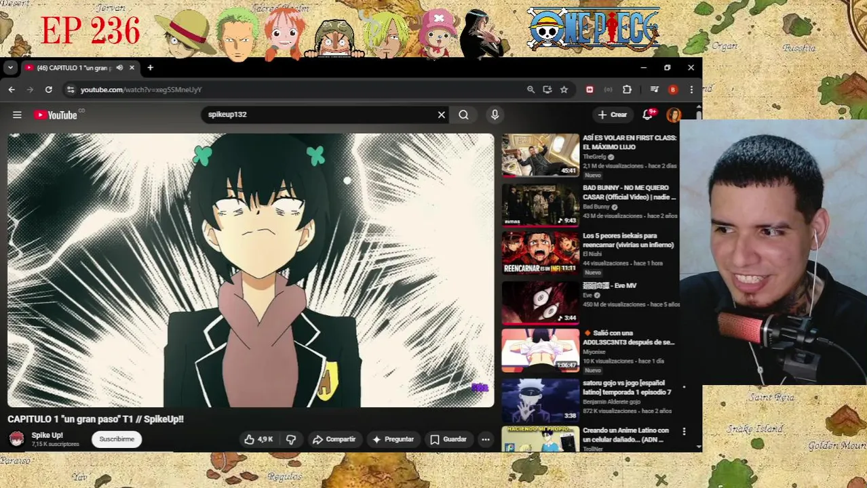
Task: Open the red fast-forward extension
Action: click(590, 89)
